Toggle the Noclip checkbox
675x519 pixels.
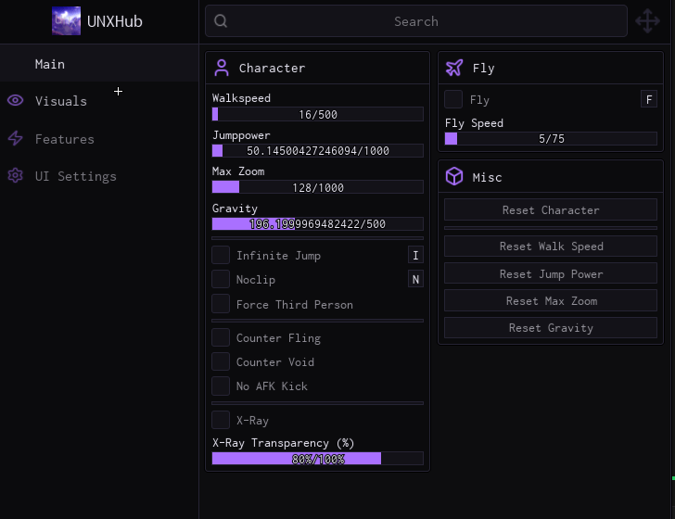click(221, 279)
